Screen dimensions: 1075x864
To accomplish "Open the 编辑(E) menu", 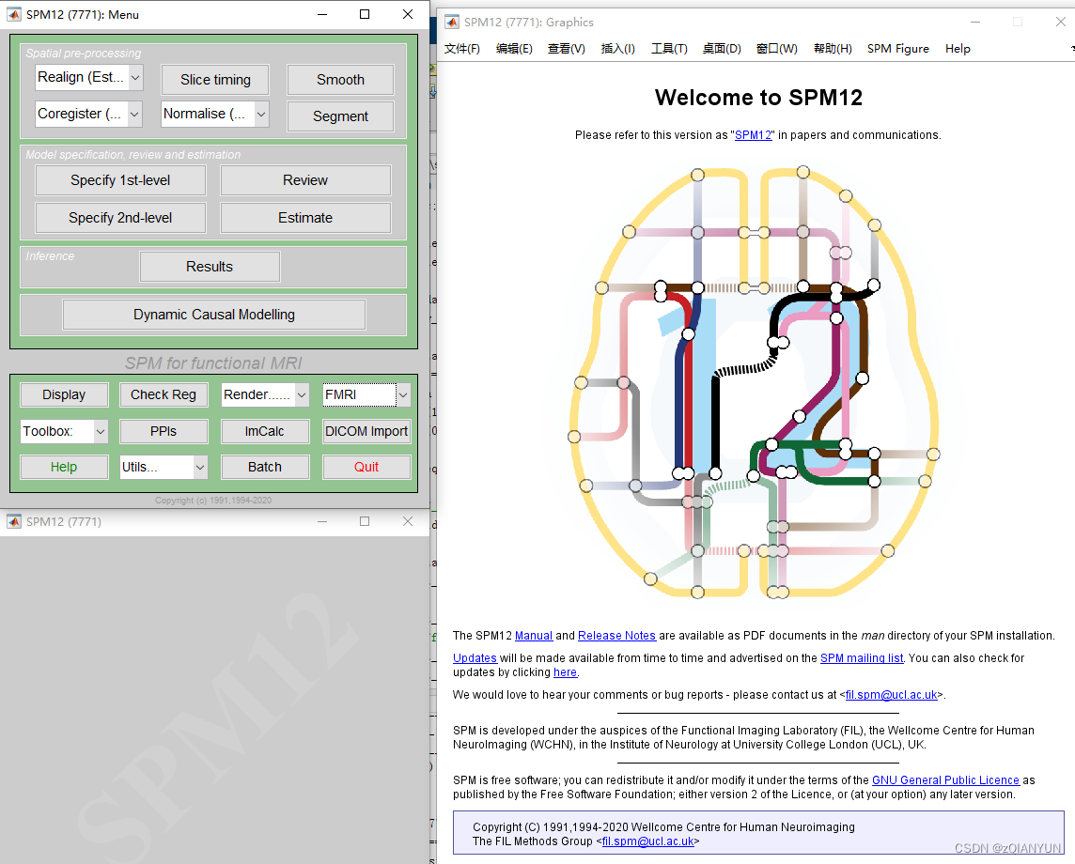I will tap(514, 49).
